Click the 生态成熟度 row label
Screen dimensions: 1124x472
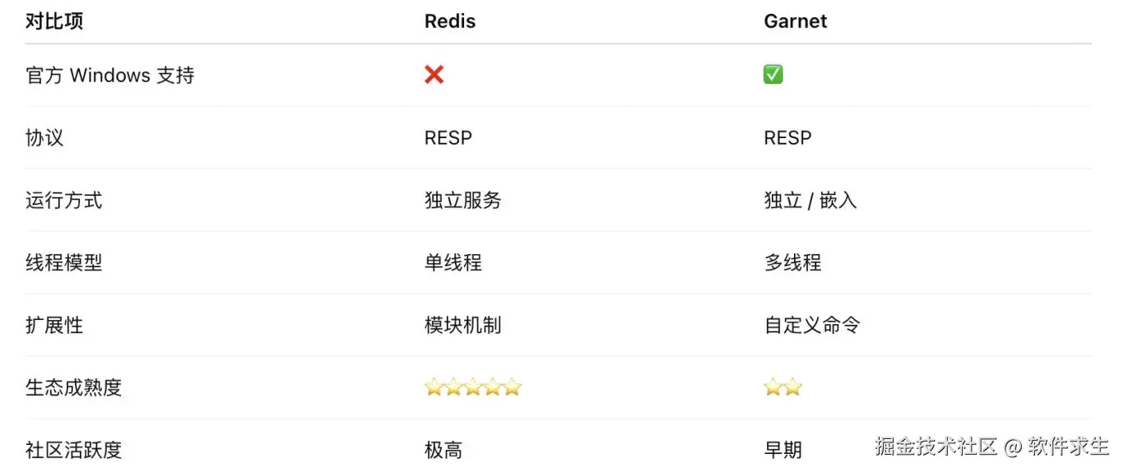point(74,388)
